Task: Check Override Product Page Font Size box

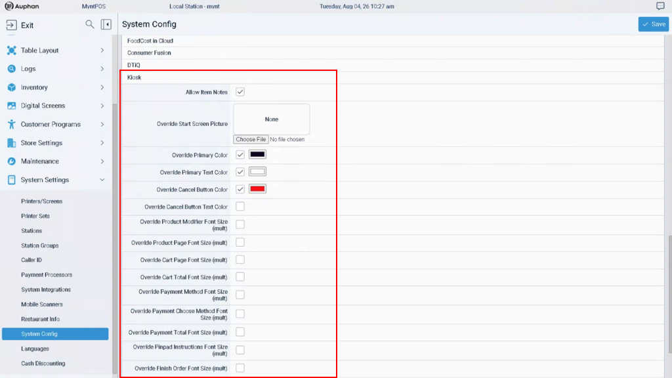Action: click(x=240, y=243)
